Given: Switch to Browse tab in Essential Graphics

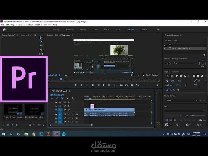Looking at the screenshot, I should [x=168, y=40].
